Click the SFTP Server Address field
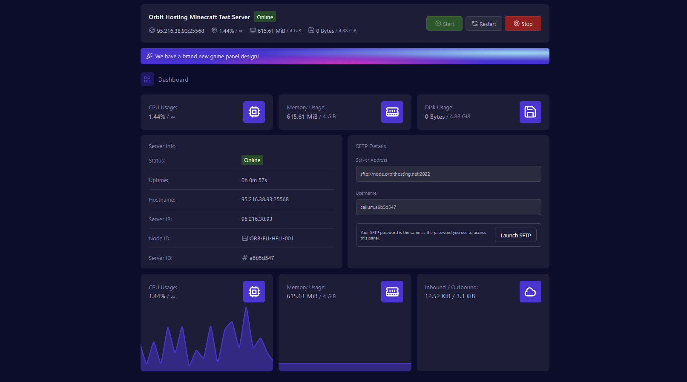The image size is (687, 382). click(448, 174)
